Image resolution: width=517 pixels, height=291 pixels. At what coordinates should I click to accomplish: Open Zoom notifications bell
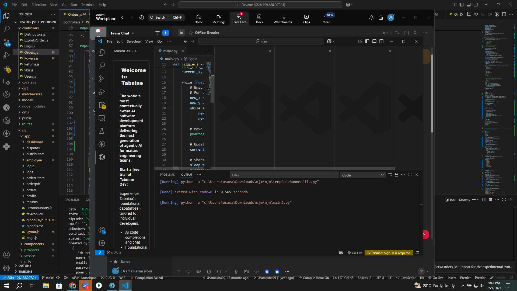pyautogui.click(x=371, y=18)
